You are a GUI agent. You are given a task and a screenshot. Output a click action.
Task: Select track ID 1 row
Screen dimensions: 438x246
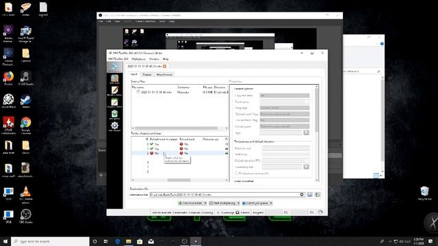(179, 149)
